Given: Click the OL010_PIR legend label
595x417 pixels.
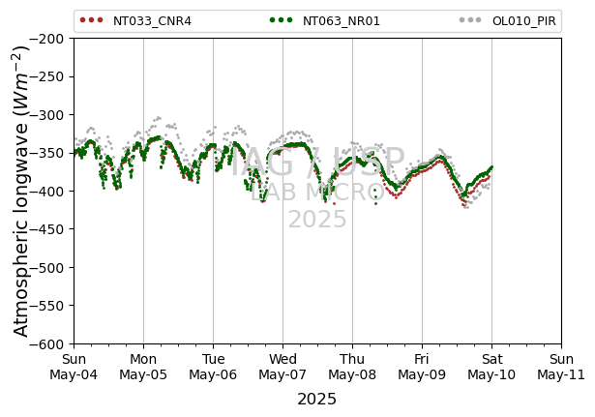Looking at the screenshot, I should click(x=524, y=21).
